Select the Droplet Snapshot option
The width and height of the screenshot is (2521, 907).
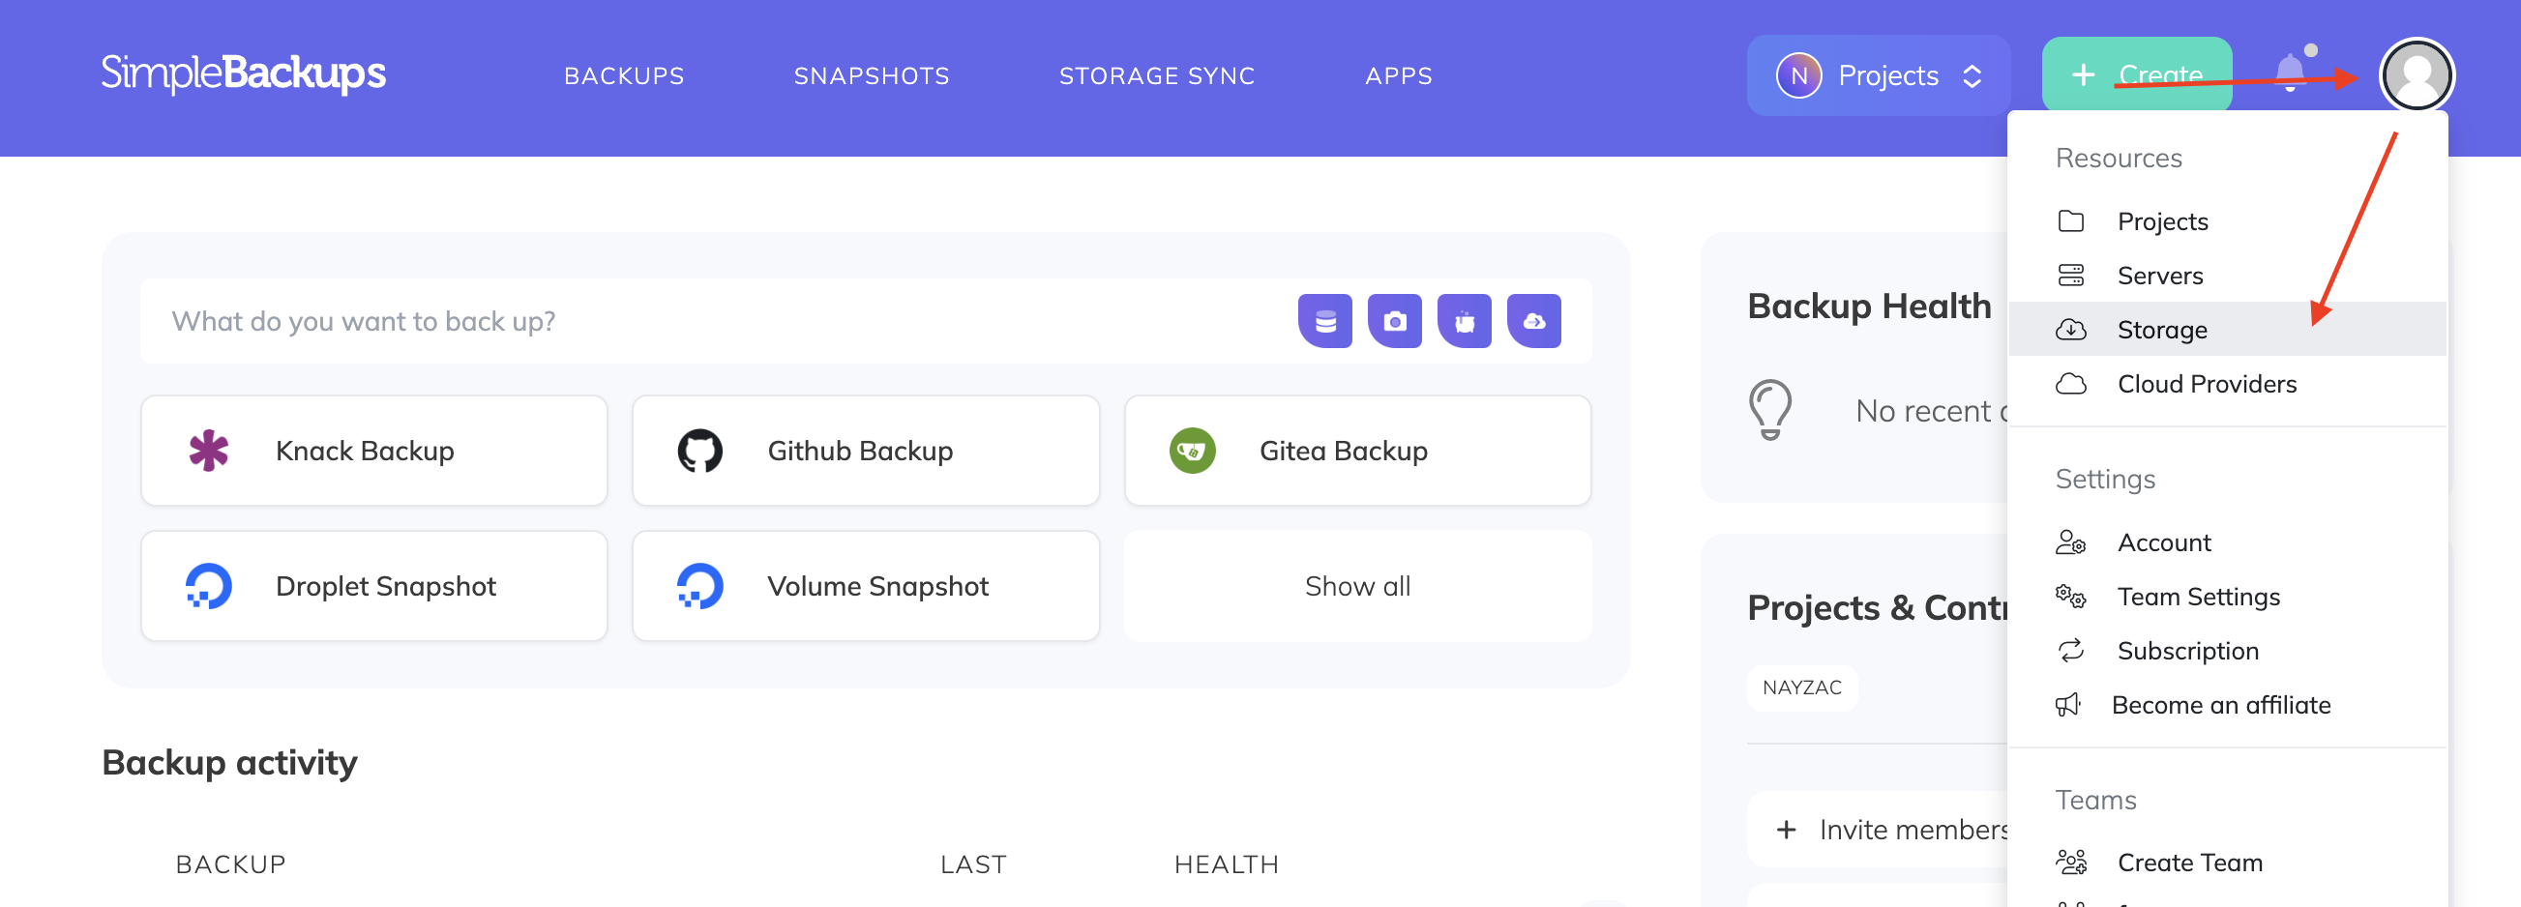(x=373, y=585)
